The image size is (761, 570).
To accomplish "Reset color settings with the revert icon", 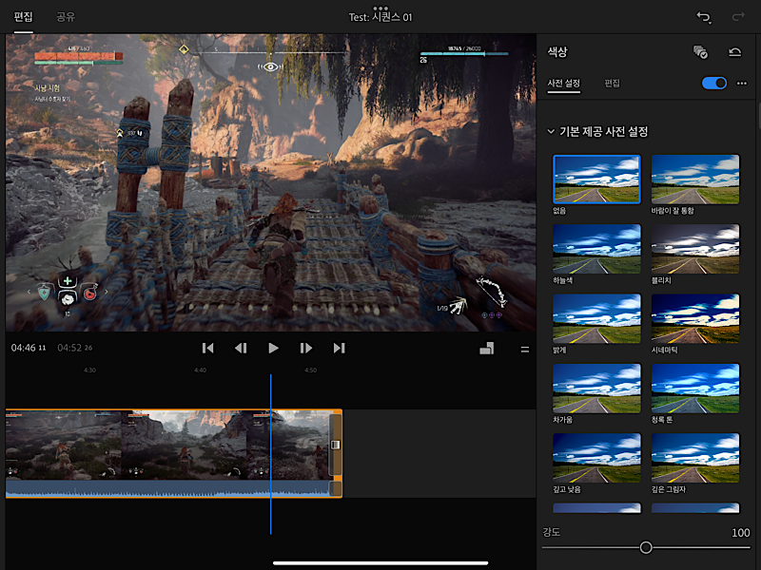I will pyautogui.click(x=735, y=52).
